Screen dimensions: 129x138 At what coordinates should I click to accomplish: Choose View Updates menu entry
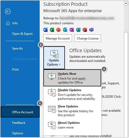[x=72, y=111]
